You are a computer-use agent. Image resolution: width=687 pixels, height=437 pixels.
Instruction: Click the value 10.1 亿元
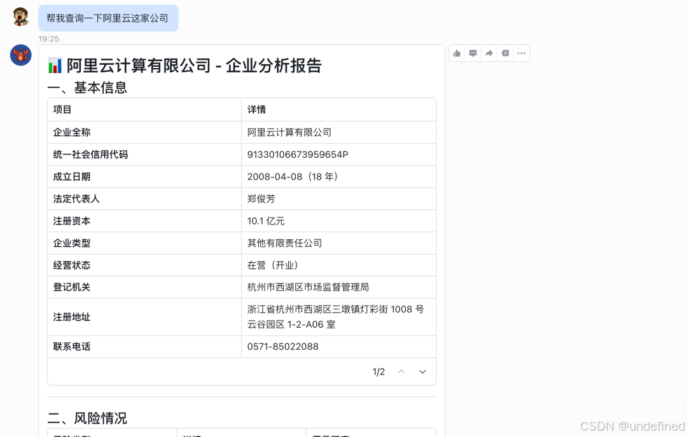pos(266,221)
